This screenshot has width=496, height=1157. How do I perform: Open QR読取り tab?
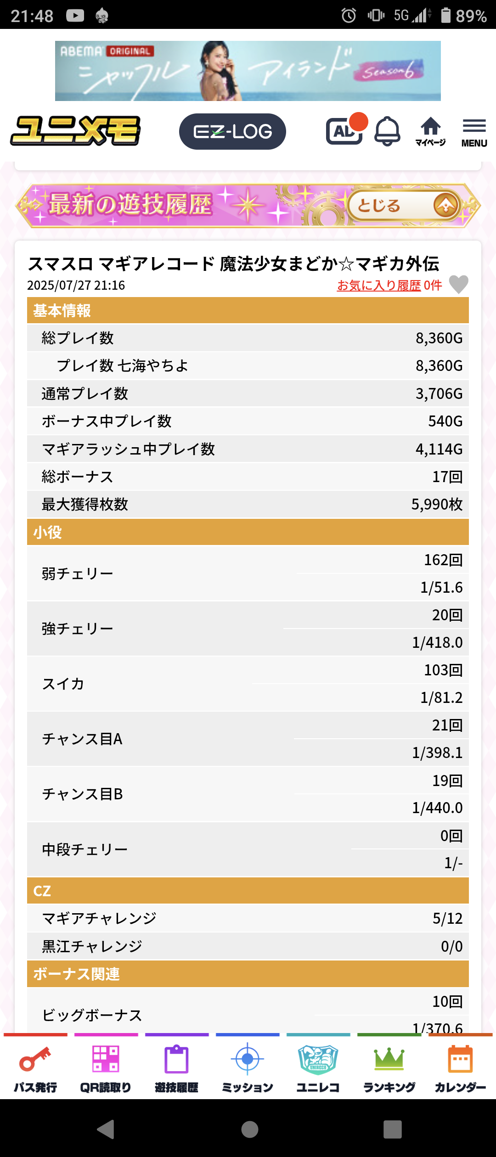[x=106, y=1068]
